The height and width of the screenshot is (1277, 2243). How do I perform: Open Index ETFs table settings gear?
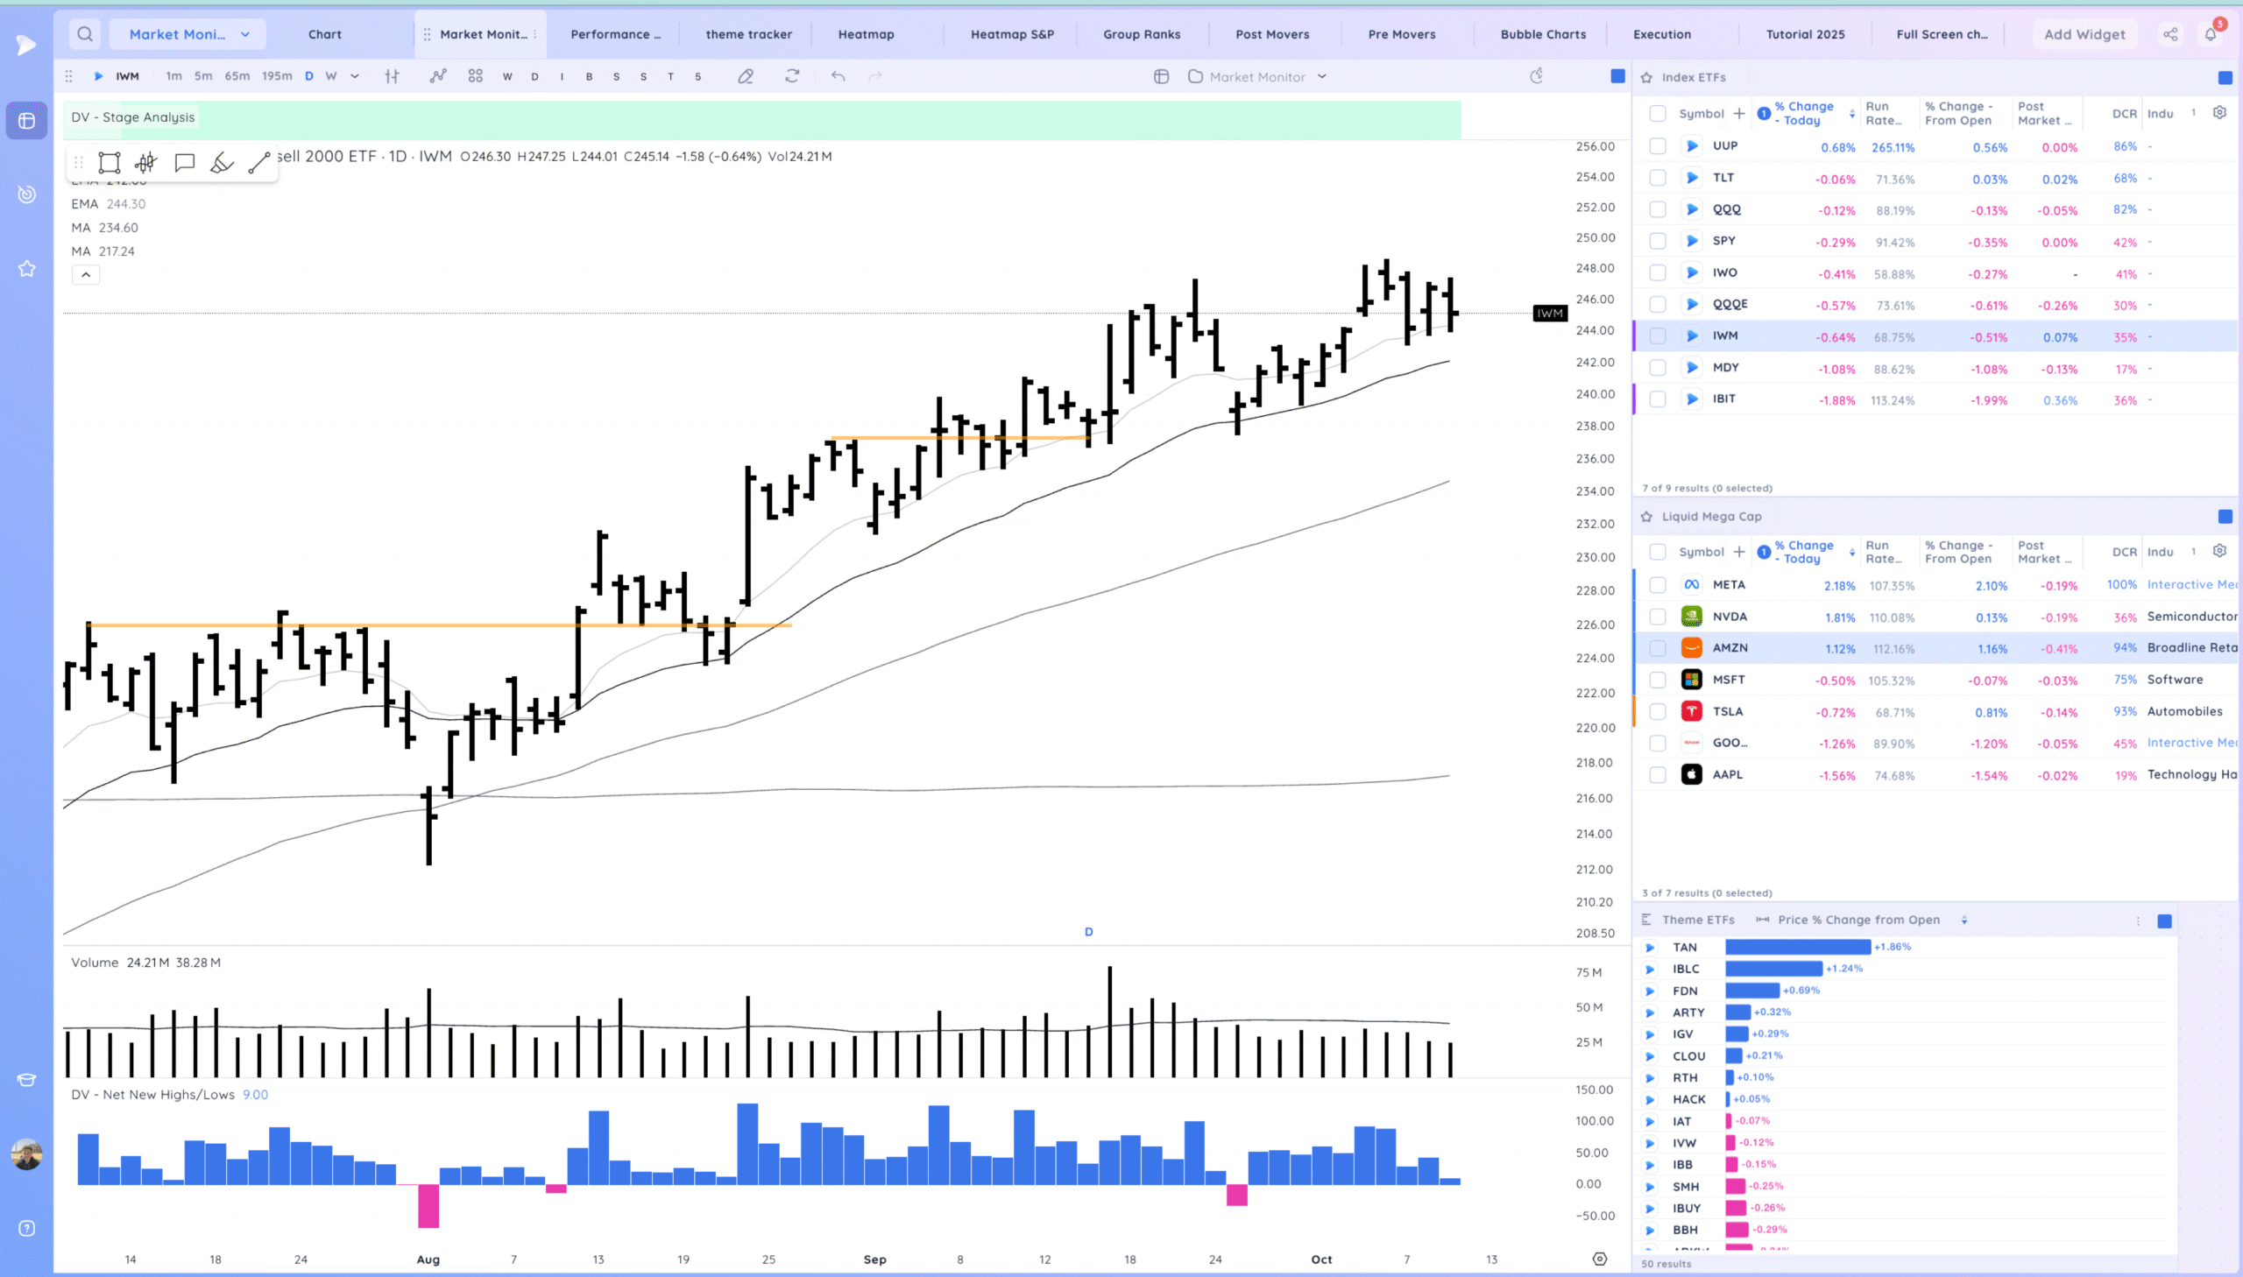[2218, 113]
